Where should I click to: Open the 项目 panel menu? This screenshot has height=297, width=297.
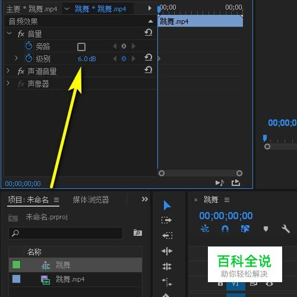coord(56,200)
